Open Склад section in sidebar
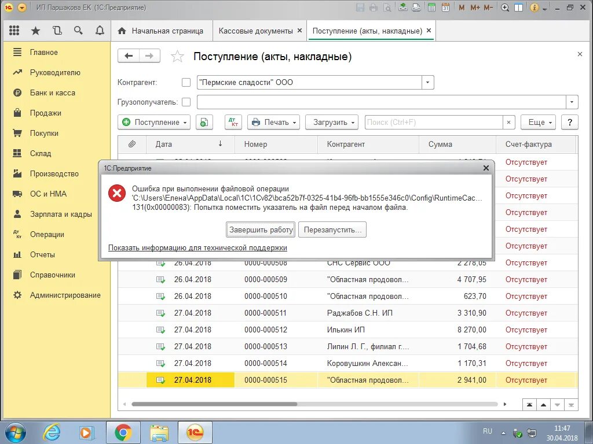Viewport: 593px width, 444px height. tap(41, 153)
